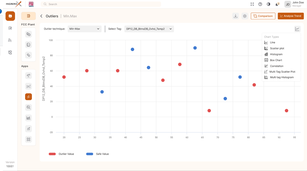Image resolution: width=307 pixels, height=171 pixels.
Task: Click the notifications bell icon
Action: [x=277, y=4]
